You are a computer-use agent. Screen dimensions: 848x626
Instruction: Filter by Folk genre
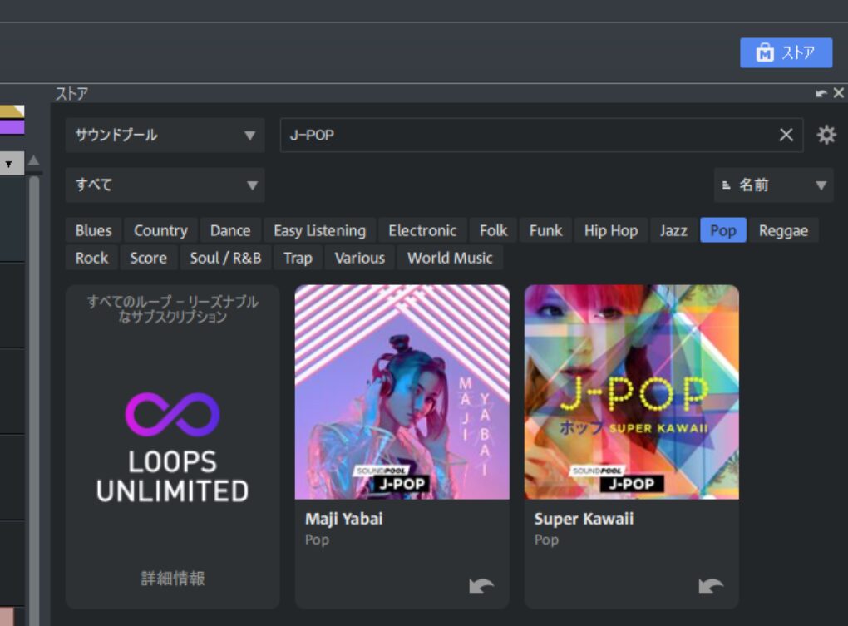(493, 231)
